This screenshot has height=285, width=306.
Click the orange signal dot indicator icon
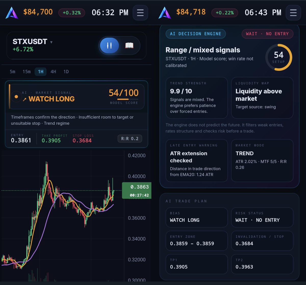click(x=16, y=97)
